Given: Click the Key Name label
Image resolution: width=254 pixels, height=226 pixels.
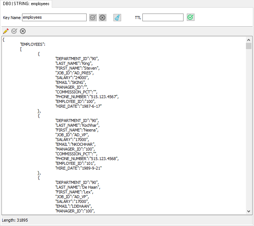Looking at the screenshot, I should [x=12, y=18].
